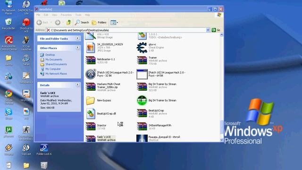Select Google Chrome desktop shortcut
The image size is (302, 170).
coord(8,97)
